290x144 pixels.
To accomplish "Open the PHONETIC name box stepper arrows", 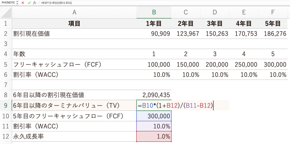I will point(18,3).
